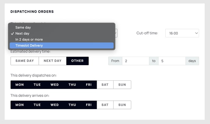Click chevron arrow of 16:00 dropdown

(x=196, y=33)
